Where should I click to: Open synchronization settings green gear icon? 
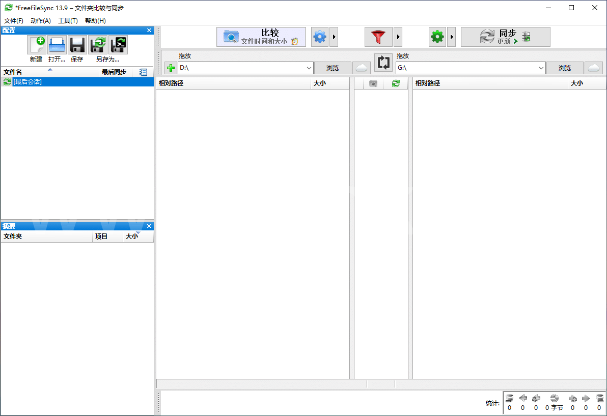437,37
